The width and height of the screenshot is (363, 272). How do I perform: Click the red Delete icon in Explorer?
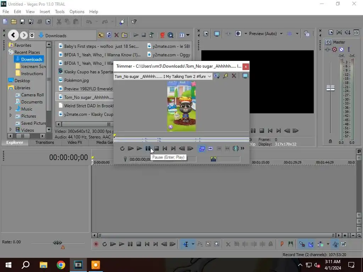(117, 35)
